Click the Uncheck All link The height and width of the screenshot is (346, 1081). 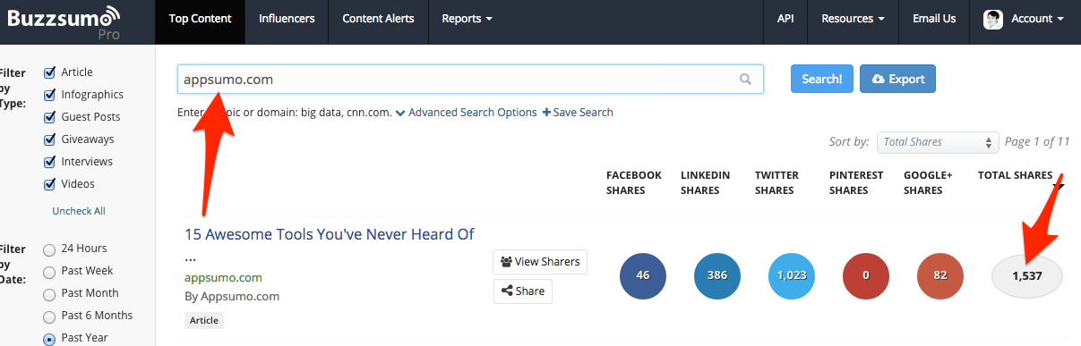[79, 211]
